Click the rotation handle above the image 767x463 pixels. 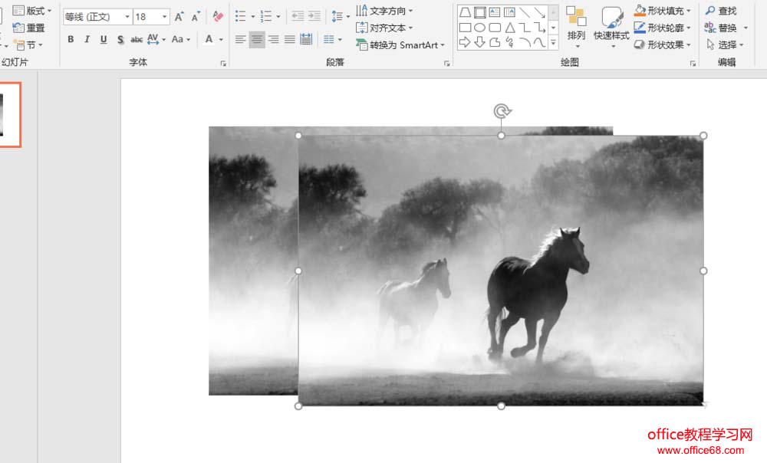point(502,111)
